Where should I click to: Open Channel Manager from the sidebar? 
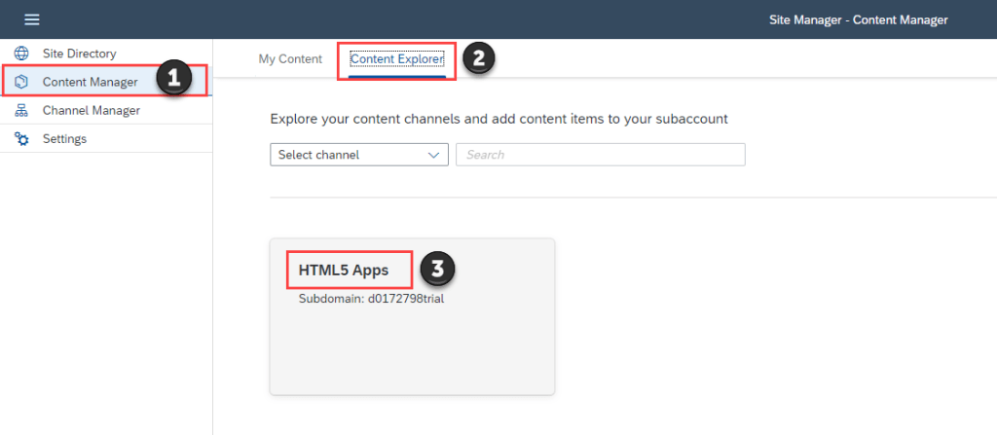[91, 111]
